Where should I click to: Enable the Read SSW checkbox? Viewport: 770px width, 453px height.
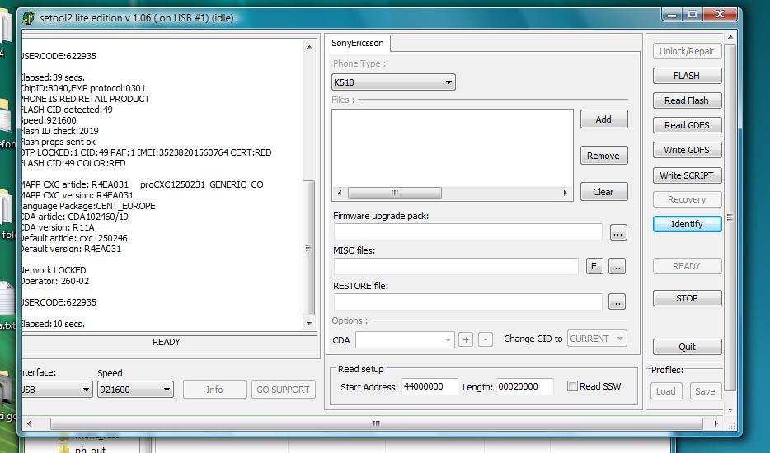click(x=572, y=386)
